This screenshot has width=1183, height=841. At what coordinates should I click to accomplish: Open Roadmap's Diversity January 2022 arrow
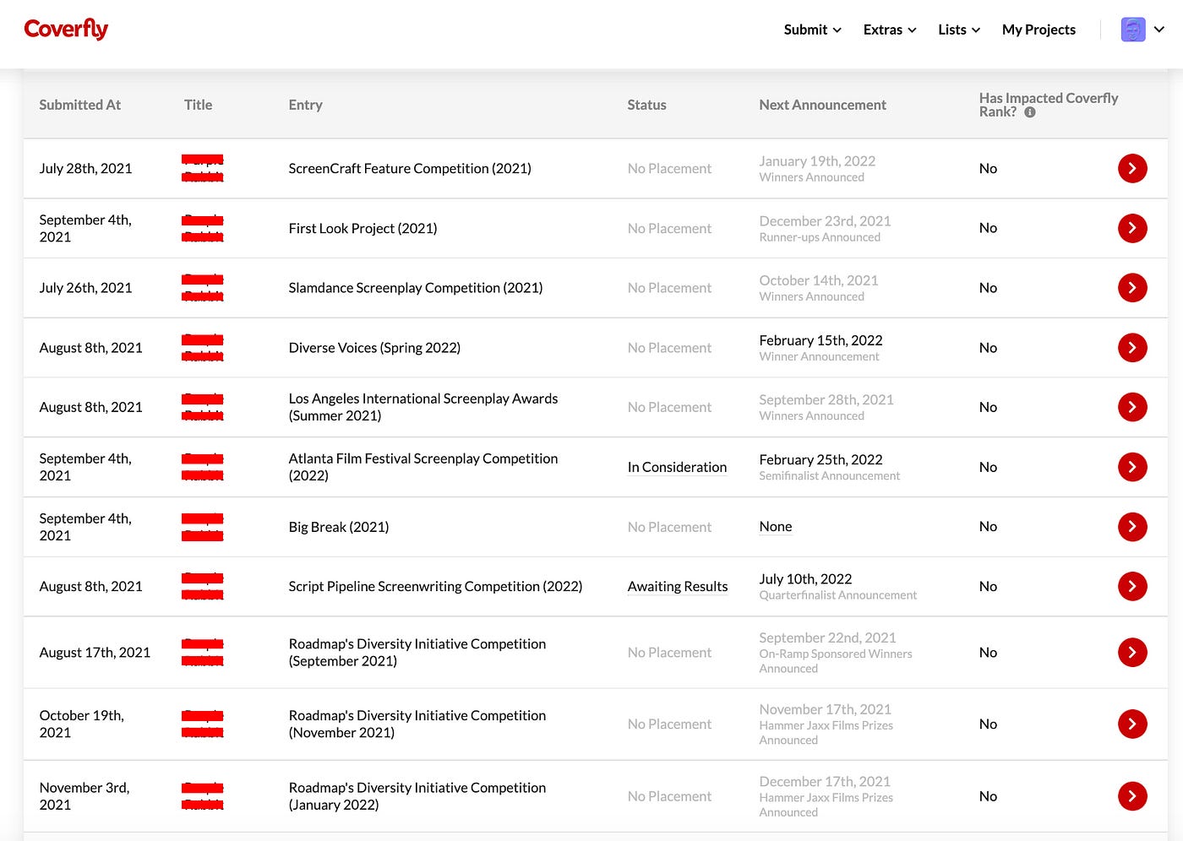coord(1132,795)
